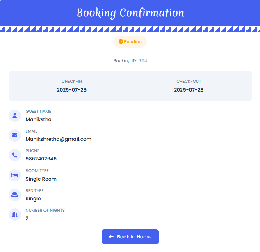Click the check-out date 2025-07-28
The image size is (260, 252).
(189, 89)
